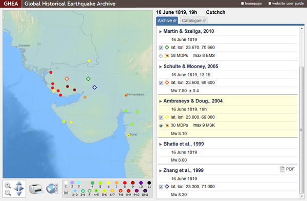This screenshot has width=307, height=201.
Task: Pan map right with arrow
Action: (21, 189)
